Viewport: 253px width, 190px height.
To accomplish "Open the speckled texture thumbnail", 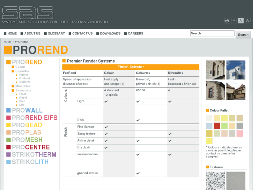I will click(x=215, y=181).
